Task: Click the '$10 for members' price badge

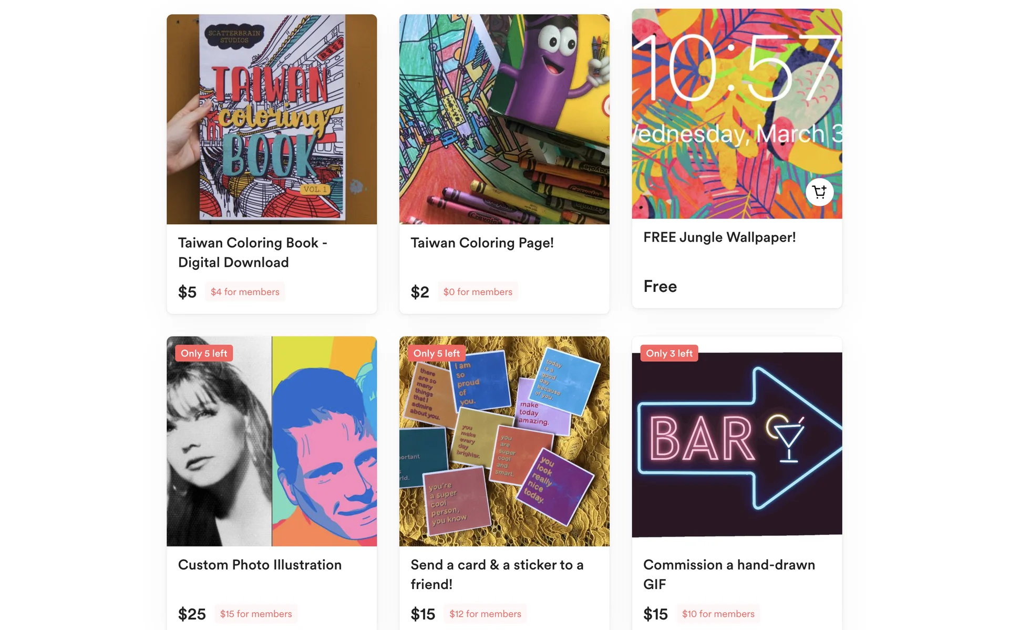Action: pyautogui.click(x=718, y=614)
